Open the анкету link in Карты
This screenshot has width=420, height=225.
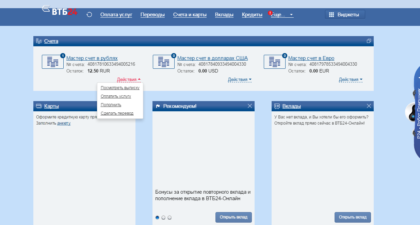click(64, 123)
